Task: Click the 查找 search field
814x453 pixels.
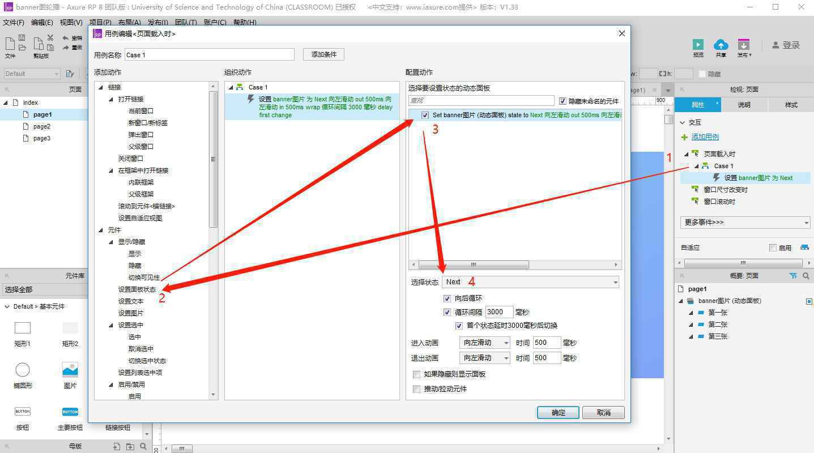Action: coord(481,100)
